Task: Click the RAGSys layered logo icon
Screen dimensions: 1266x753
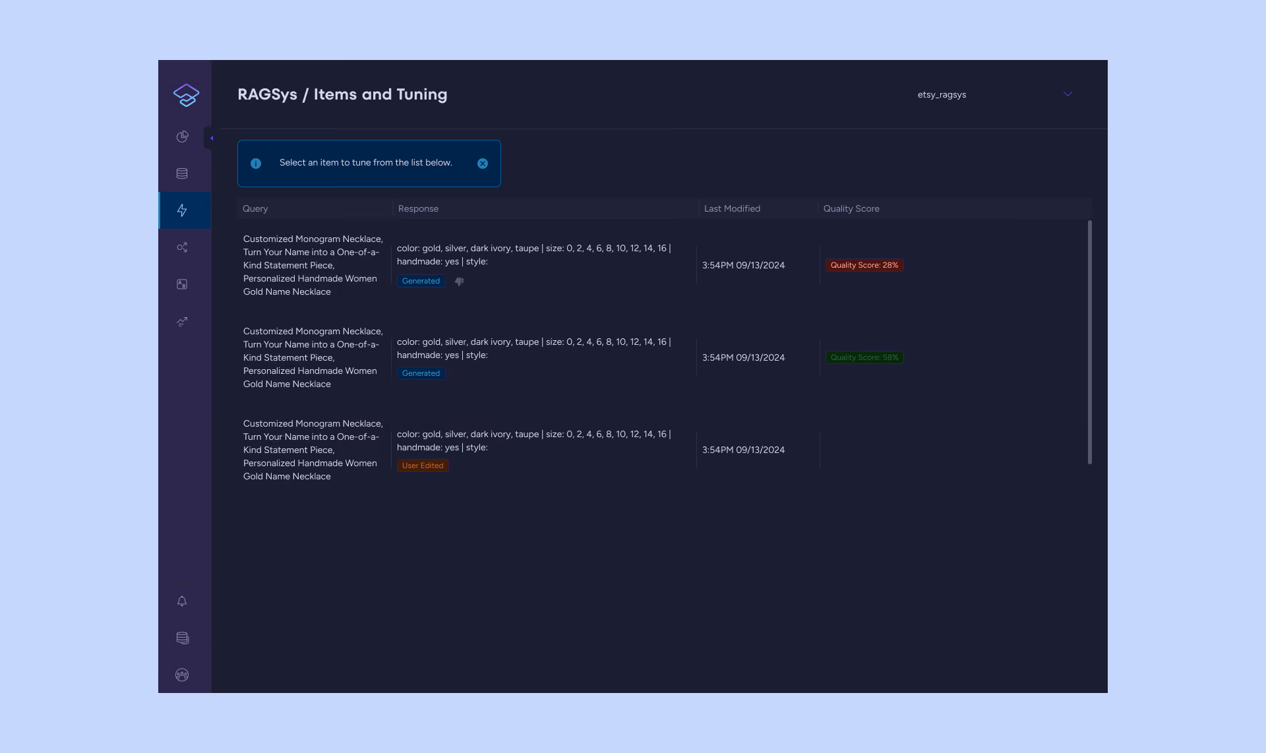Action: point(186,95)
